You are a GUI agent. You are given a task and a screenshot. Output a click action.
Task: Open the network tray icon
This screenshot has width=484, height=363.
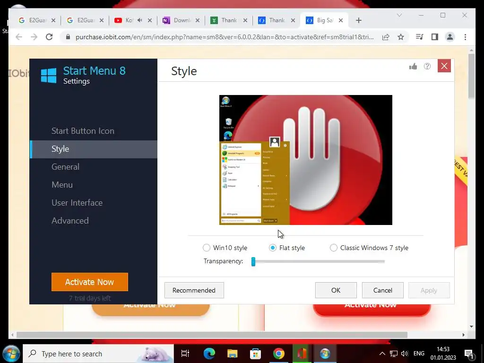click(394, 354)
